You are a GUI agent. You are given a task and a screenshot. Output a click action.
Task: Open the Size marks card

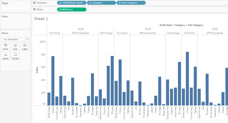(15, 47)
